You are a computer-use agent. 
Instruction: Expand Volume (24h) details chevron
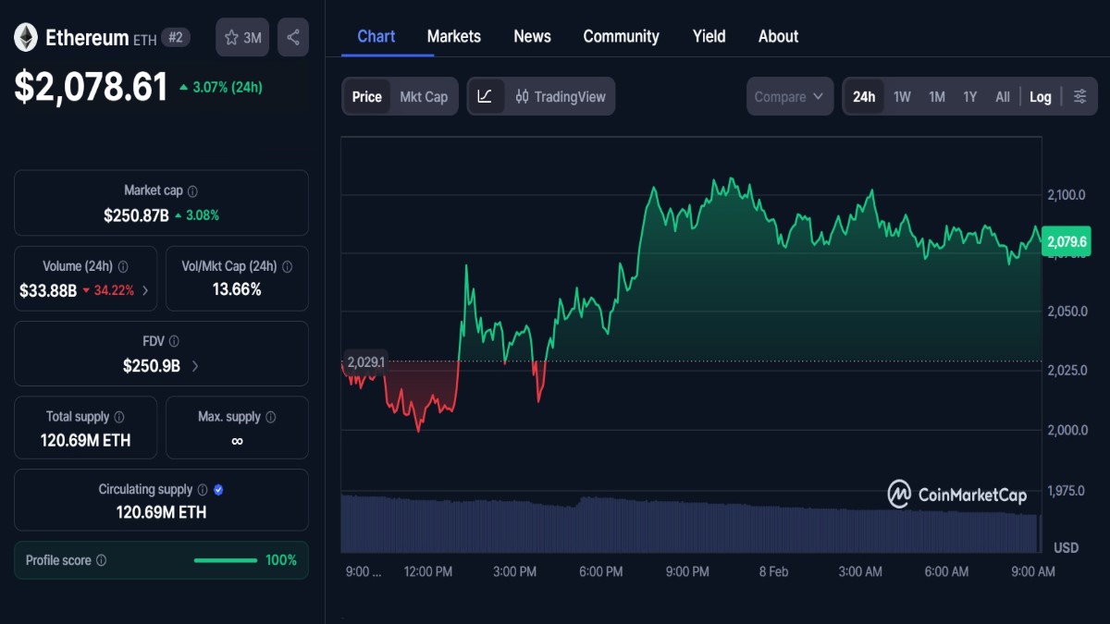(145, 290)
